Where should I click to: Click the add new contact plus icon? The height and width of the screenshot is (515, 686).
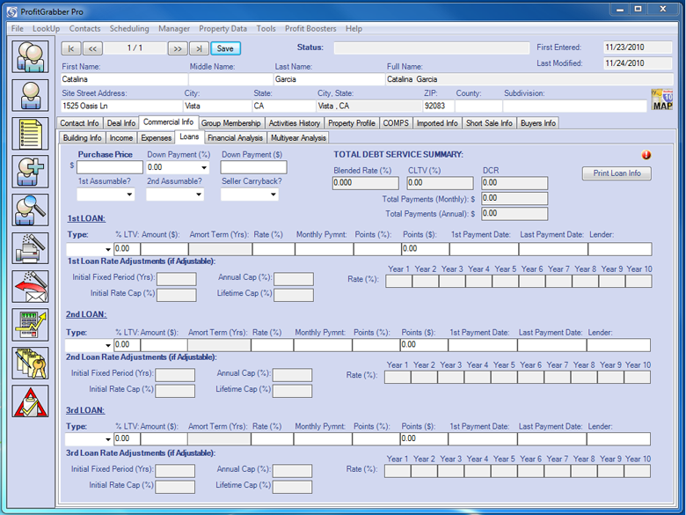coord(30,172)
